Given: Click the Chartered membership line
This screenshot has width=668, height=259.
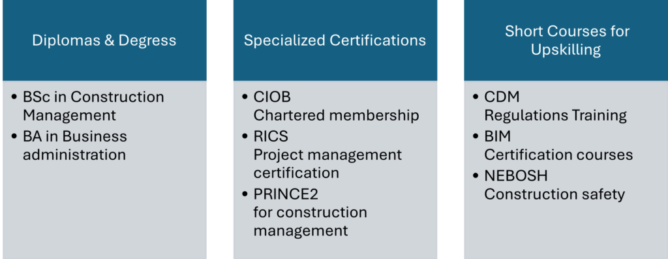Looking at the screenshot, I should (336, 115).
